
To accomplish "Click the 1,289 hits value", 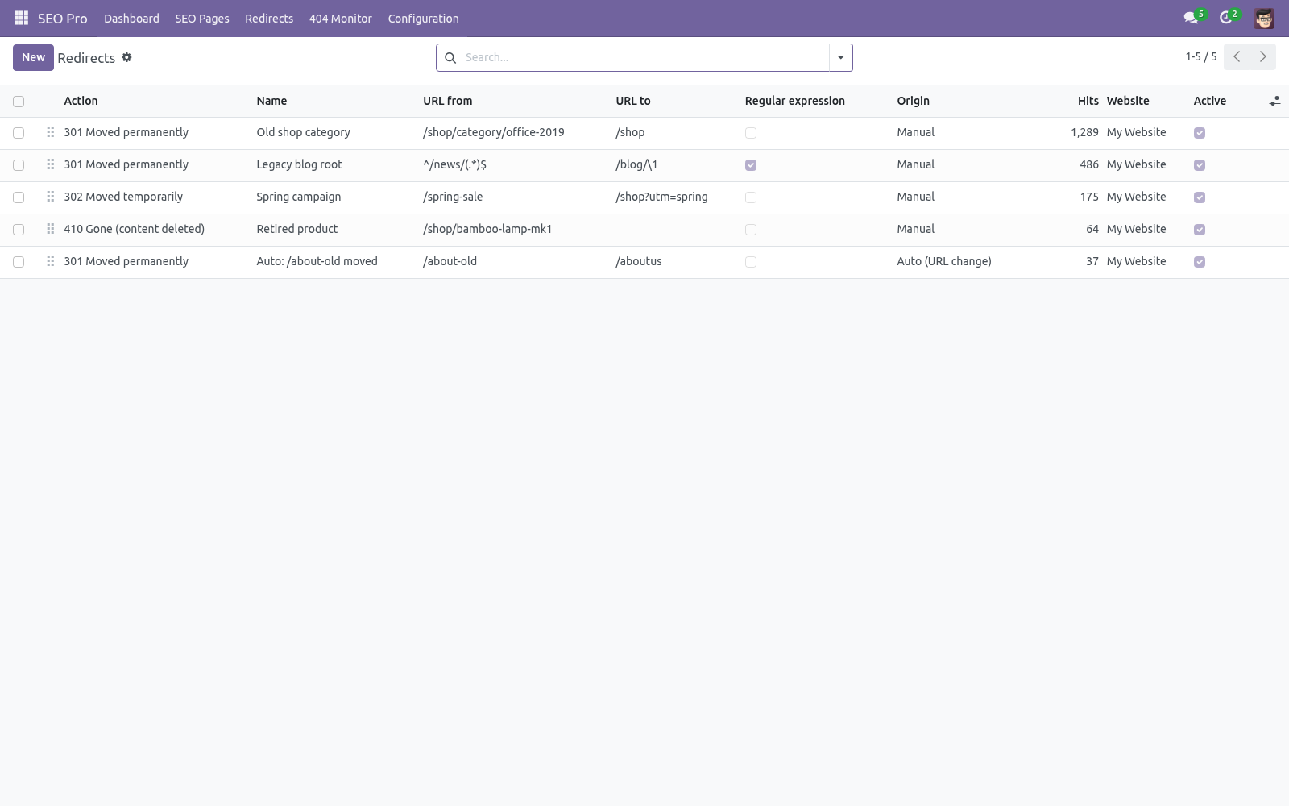I will click(x=1084, y=132).
